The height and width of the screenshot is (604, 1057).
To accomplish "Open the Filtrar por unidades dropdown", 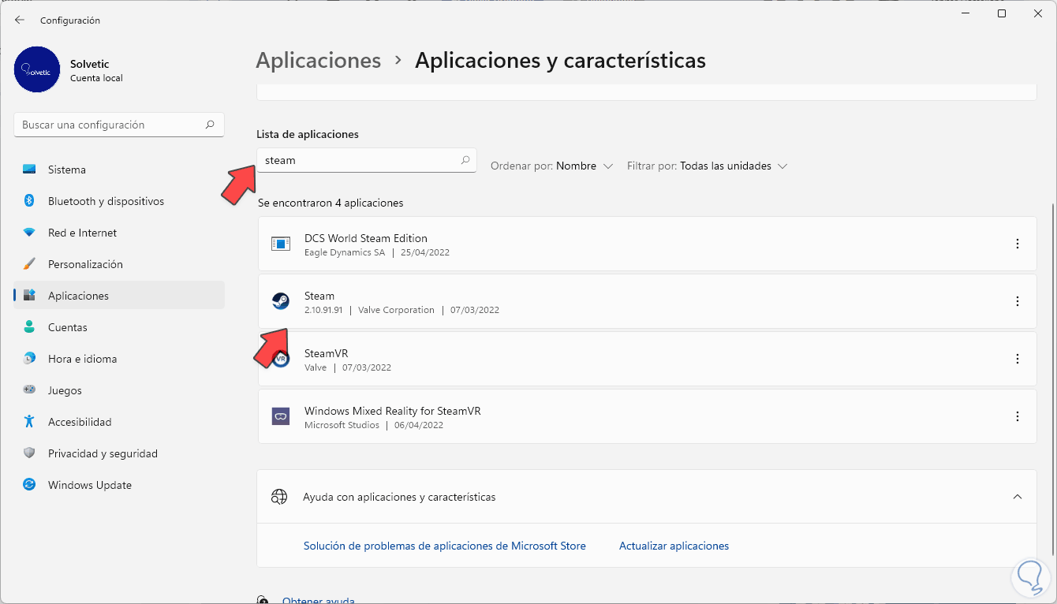I will [708, 166].
